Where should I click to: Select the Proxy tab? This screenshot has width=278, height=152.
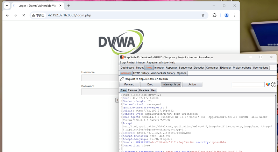pos(149,68)
